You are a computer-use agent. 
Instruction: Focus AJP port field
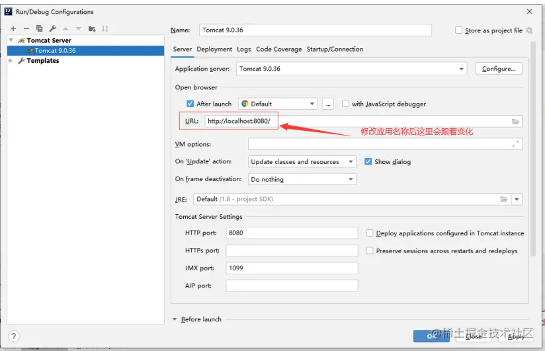point(292,286)
